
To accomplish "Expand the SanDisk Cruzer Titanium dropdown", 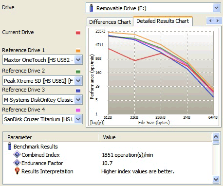I will coord(78,119).
